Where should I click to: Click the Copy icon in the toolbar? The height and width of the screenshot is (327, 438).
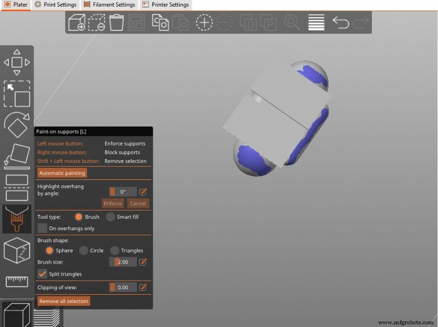click(x=160, y=22)
